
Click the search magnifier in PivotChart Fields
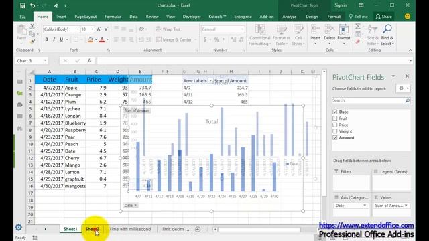407,101
